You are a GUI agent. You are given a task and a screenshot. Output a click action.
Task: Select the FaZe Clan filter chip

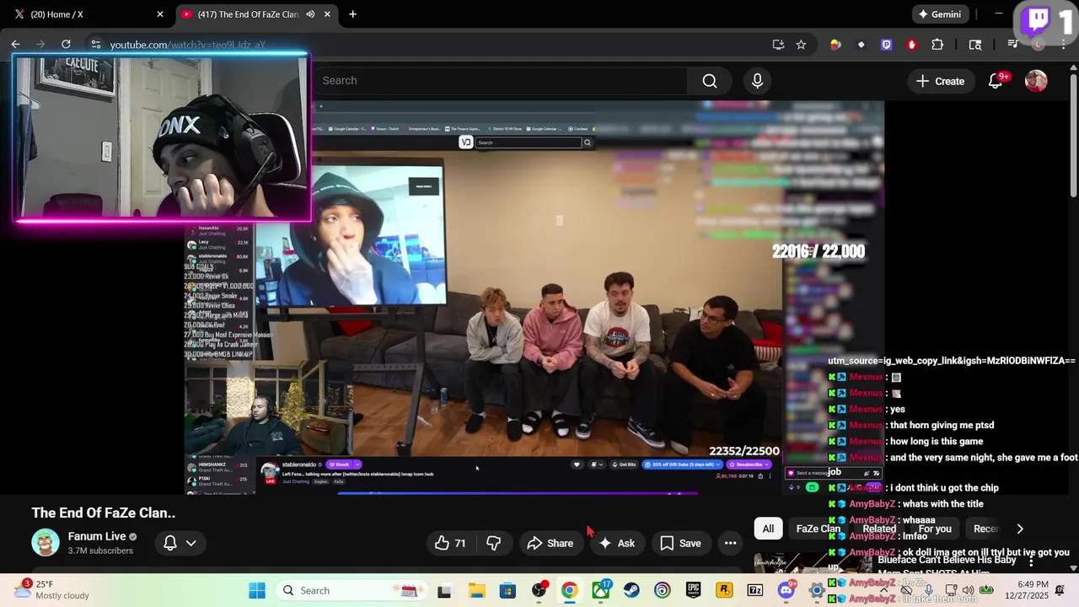819,529
